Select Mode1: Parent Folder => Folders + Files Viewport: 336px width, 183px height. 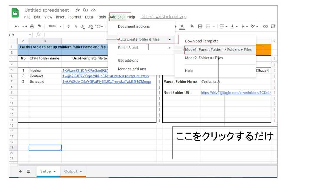(218, 49)
